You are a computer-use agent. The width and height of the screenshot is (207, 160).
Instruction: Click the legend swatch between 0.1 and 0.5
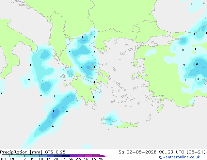pyautogui.click(x=6, y=156)
